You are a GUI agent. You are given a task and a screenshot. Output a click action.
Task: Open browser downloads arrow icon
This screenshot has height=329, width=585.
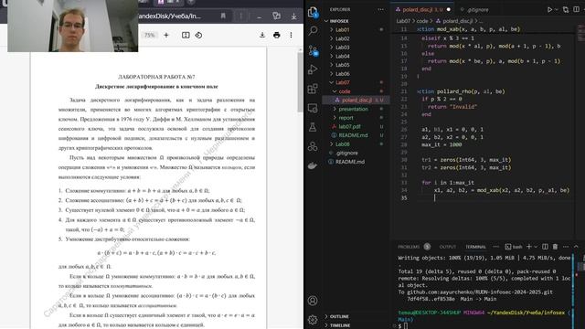(x=294, y=16)
